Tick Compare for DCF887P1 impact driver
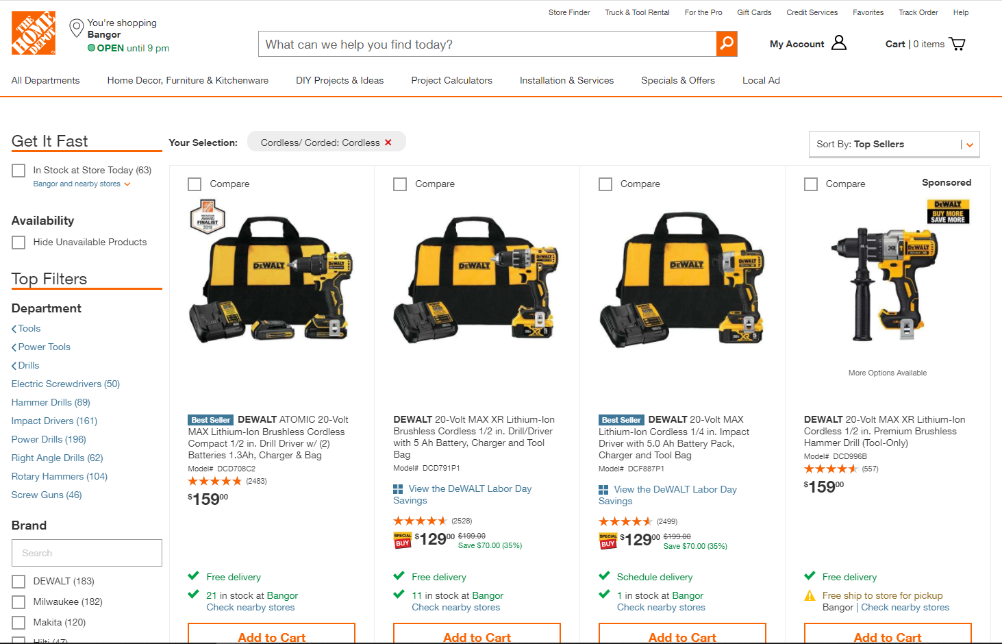This screenshot has width=1002, height=644. pyautogui.click(x=605, y=184)
